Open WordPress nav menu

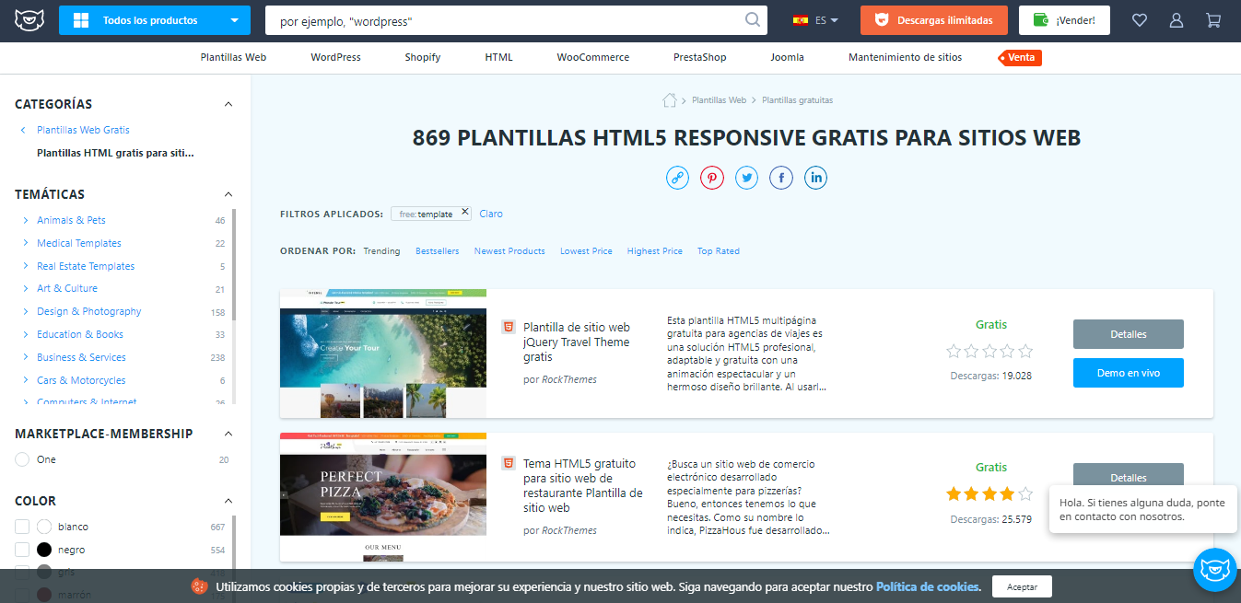click(x=335, y=57)
